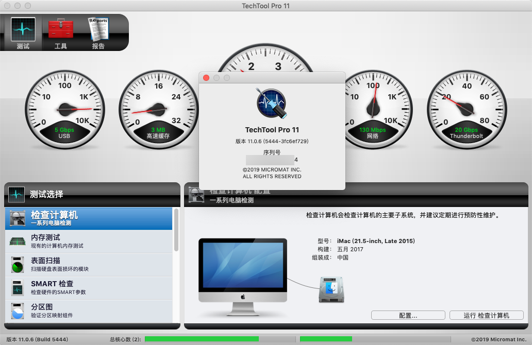This screenshot has width=532, height=345.
Task: Click the Thunderbolt 20 Gbps gauge
Action: [x=467, y=110]
